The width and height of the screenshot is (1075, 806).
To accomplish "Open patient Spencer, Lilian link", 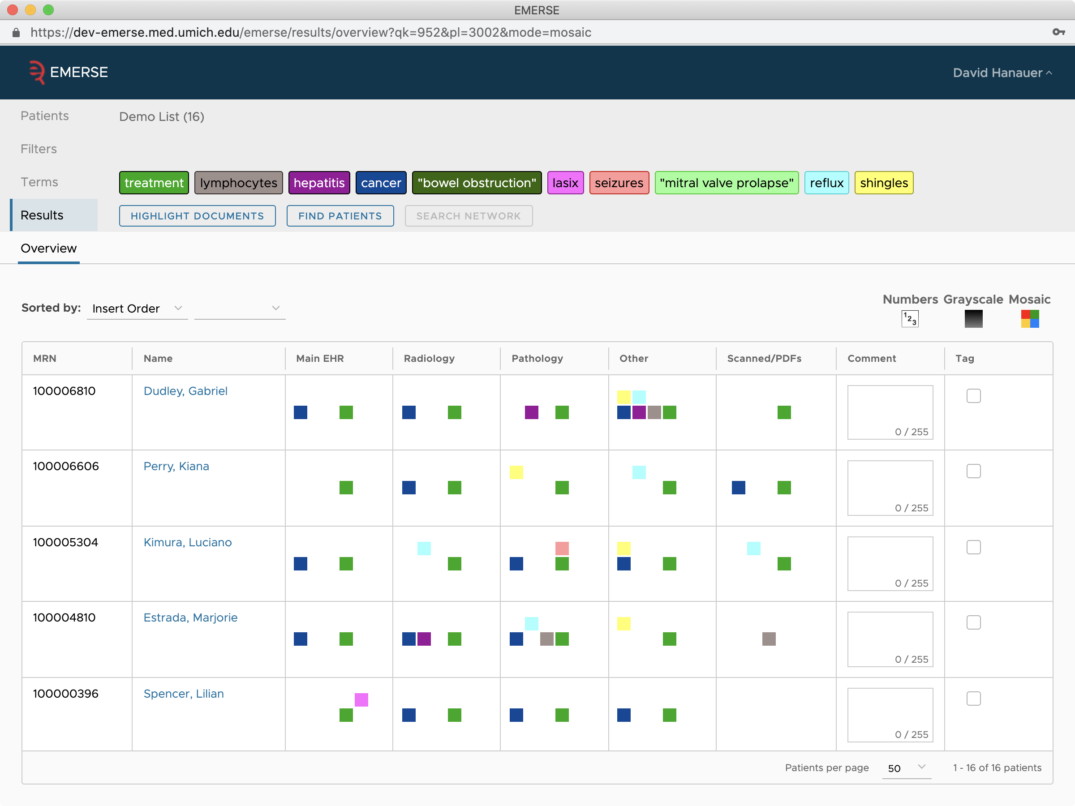I will [x=184, y=694].
